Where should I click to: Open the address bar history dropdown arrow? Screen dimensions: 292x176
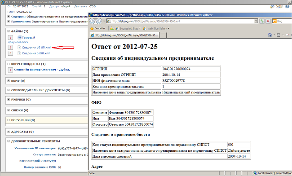tap(256, 21)
